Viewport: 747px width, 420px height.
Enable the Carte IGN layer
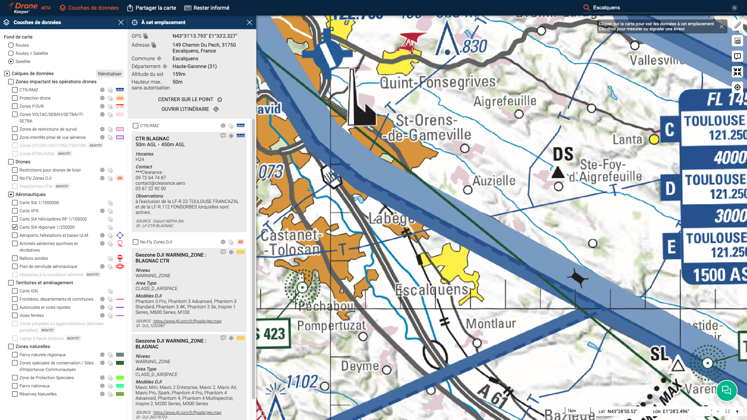pyautogui.click(x=15, y=291)
